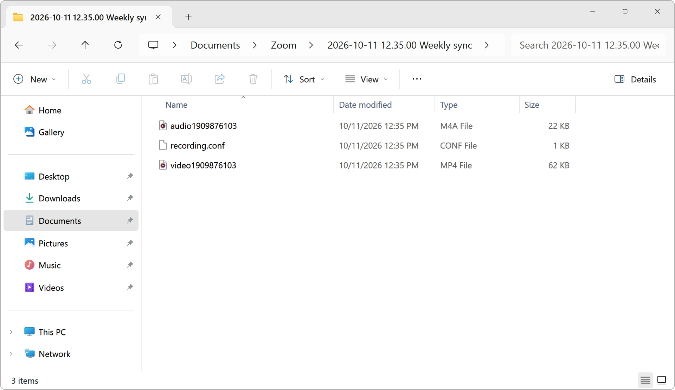Viewport: 675px width, 390px height.
Task: Toggle the Details pane
Action: click(x=635, y=79)
